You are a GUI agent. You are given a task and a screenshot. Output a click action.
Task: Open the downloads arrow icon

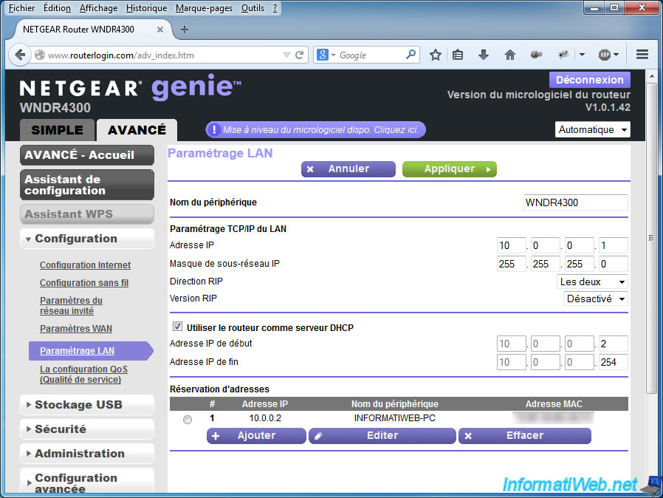click(484, 55)
